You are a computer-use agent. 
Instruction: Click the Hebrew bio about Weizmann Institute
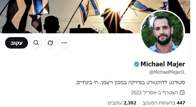point(130,83)
